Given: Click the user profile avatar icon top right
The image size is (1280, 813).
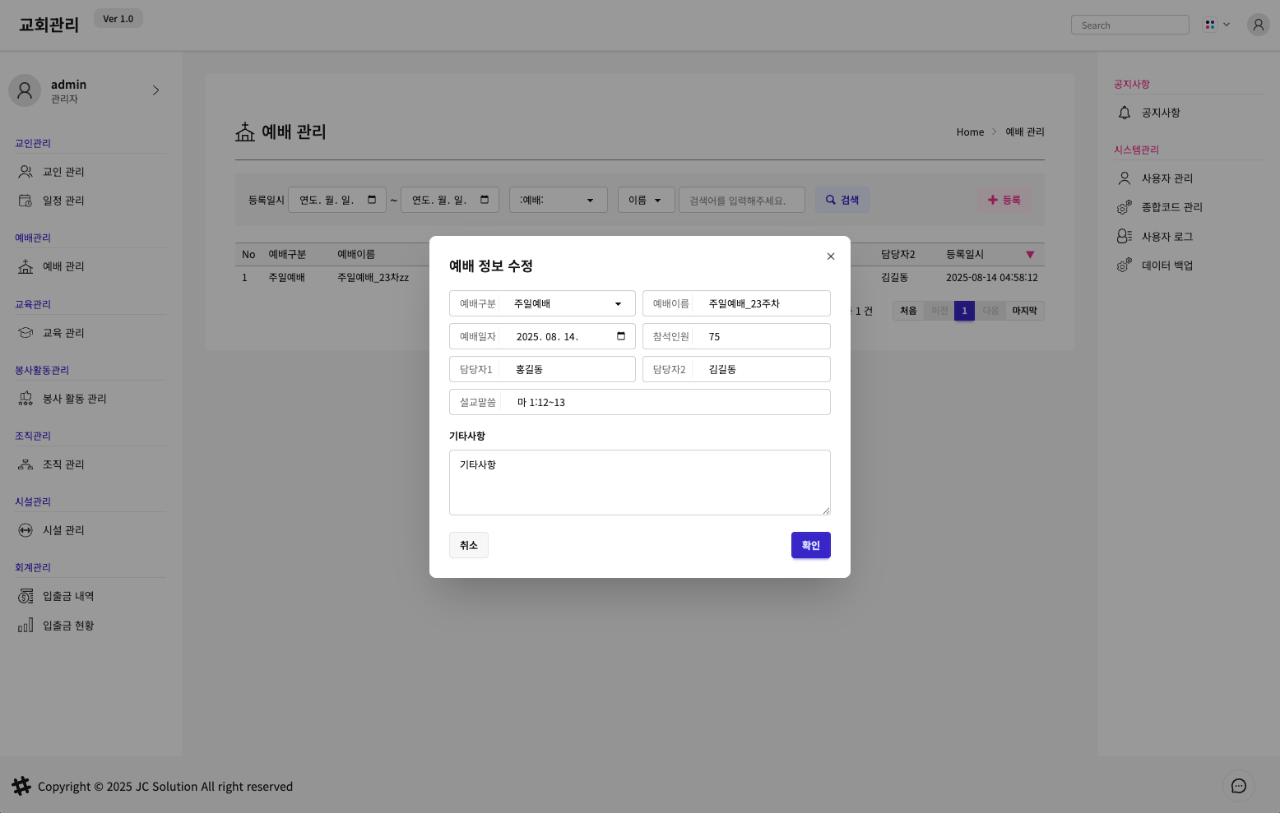Looking at the screenshot, I should [1258, 25].
